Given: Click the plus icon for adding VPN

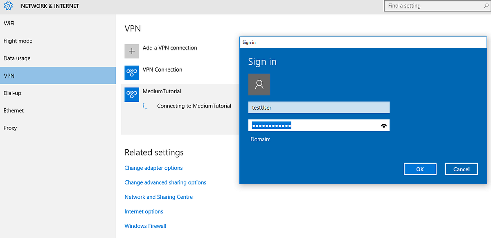Looking at the screenshot, I should click(x=132, y=51).
